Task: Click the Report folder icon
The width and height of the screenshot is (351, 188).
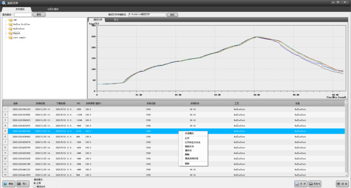Action: click(x=10, y=33)
